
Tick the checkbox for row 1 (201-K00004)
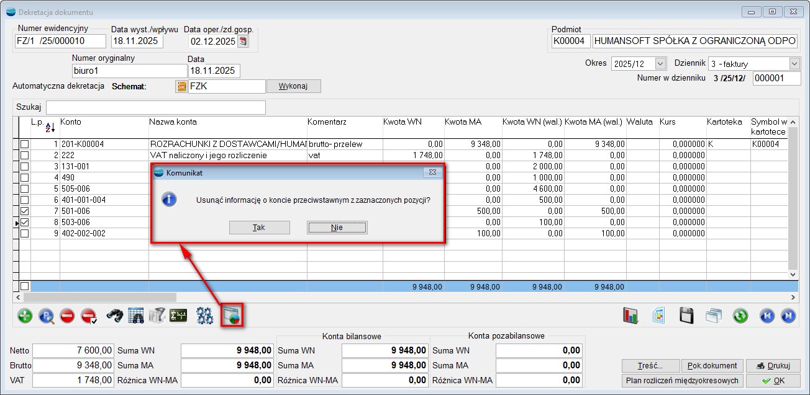tap(24, 144)
